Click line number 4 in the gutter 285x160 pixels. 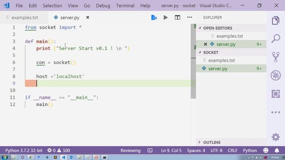(x=14, y=48)
